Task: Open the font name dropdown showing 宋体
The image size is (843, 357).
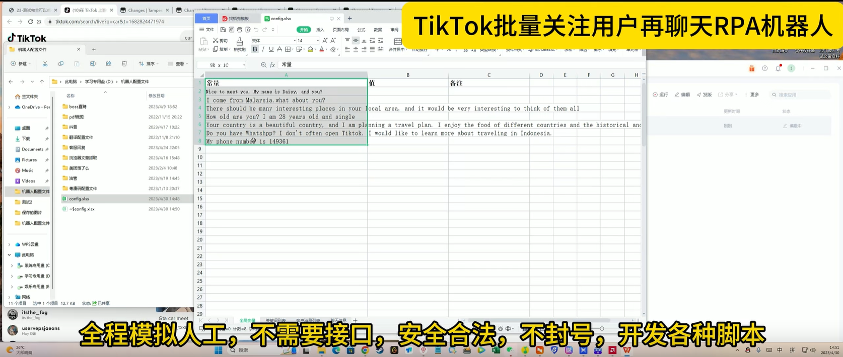Action: (273, 41)
